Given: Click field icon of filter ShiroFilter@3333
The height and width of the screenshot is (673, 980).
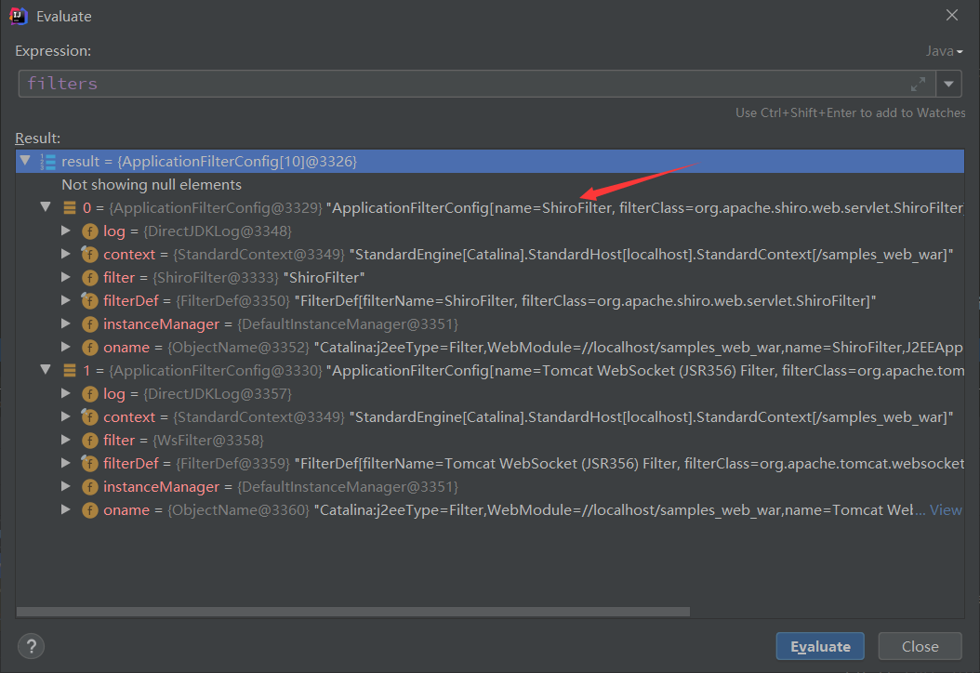Looking at the screenshot, I should [x=90, y=277].
